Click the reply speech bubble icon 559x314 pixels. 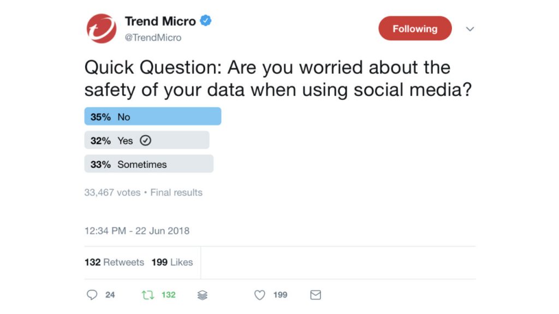[x=92, y=295]
